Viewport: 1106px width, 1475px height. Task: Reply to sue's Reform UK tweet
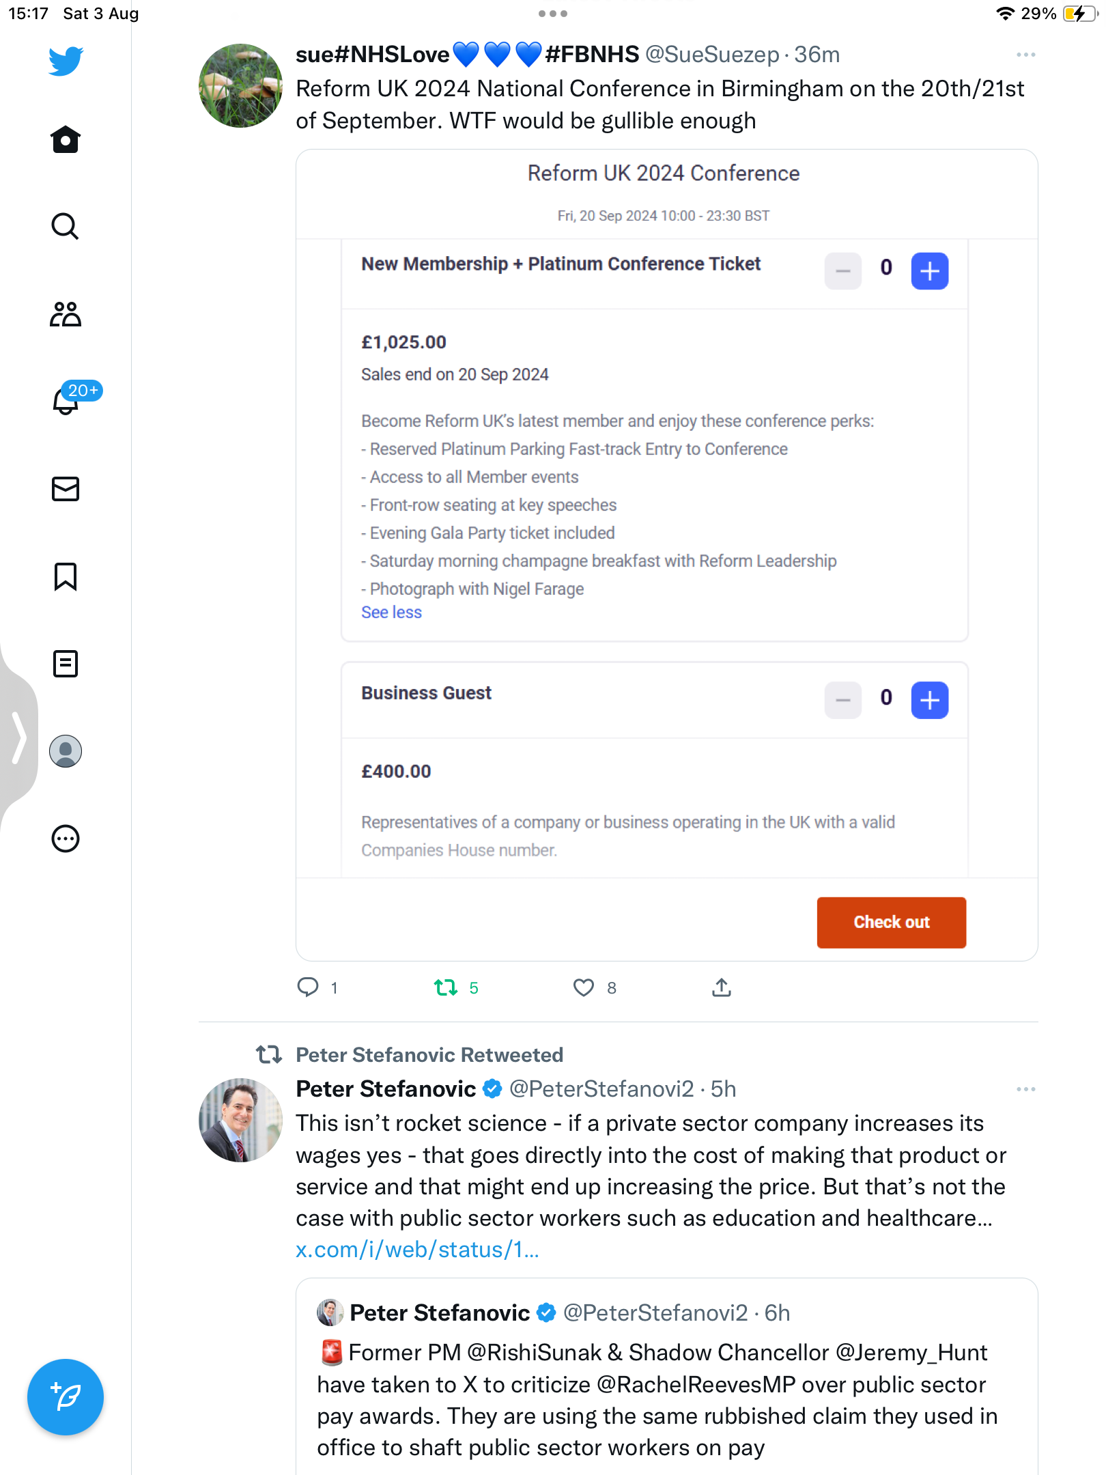(x=308, y=987)
